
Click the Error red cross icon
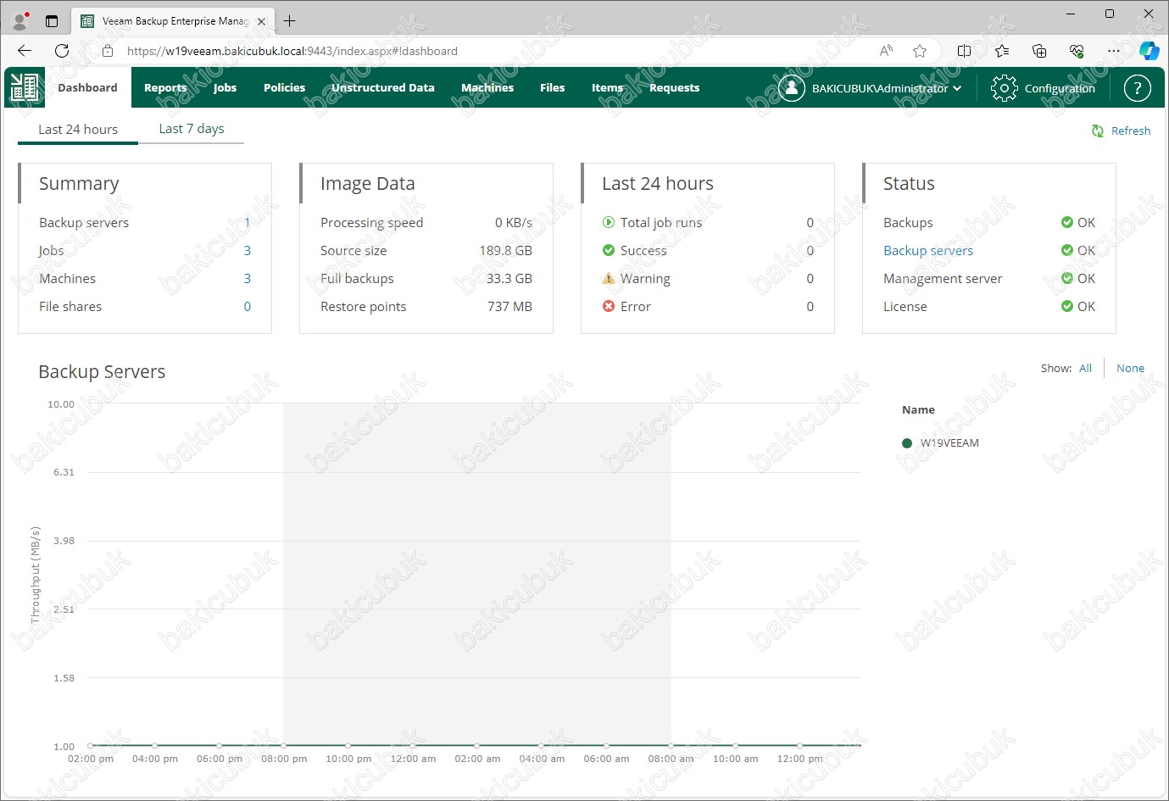(609, 306)
